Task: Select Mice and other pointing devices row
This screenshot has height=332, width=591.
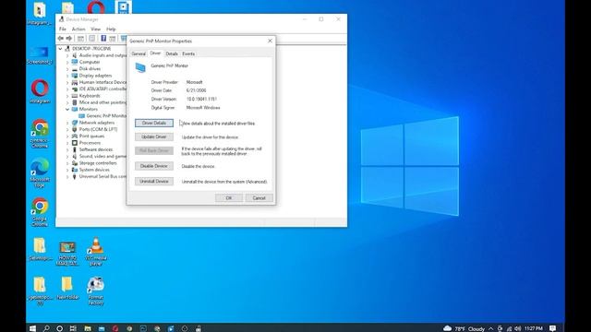Action: pyautogui.click(x=99, y=102)
